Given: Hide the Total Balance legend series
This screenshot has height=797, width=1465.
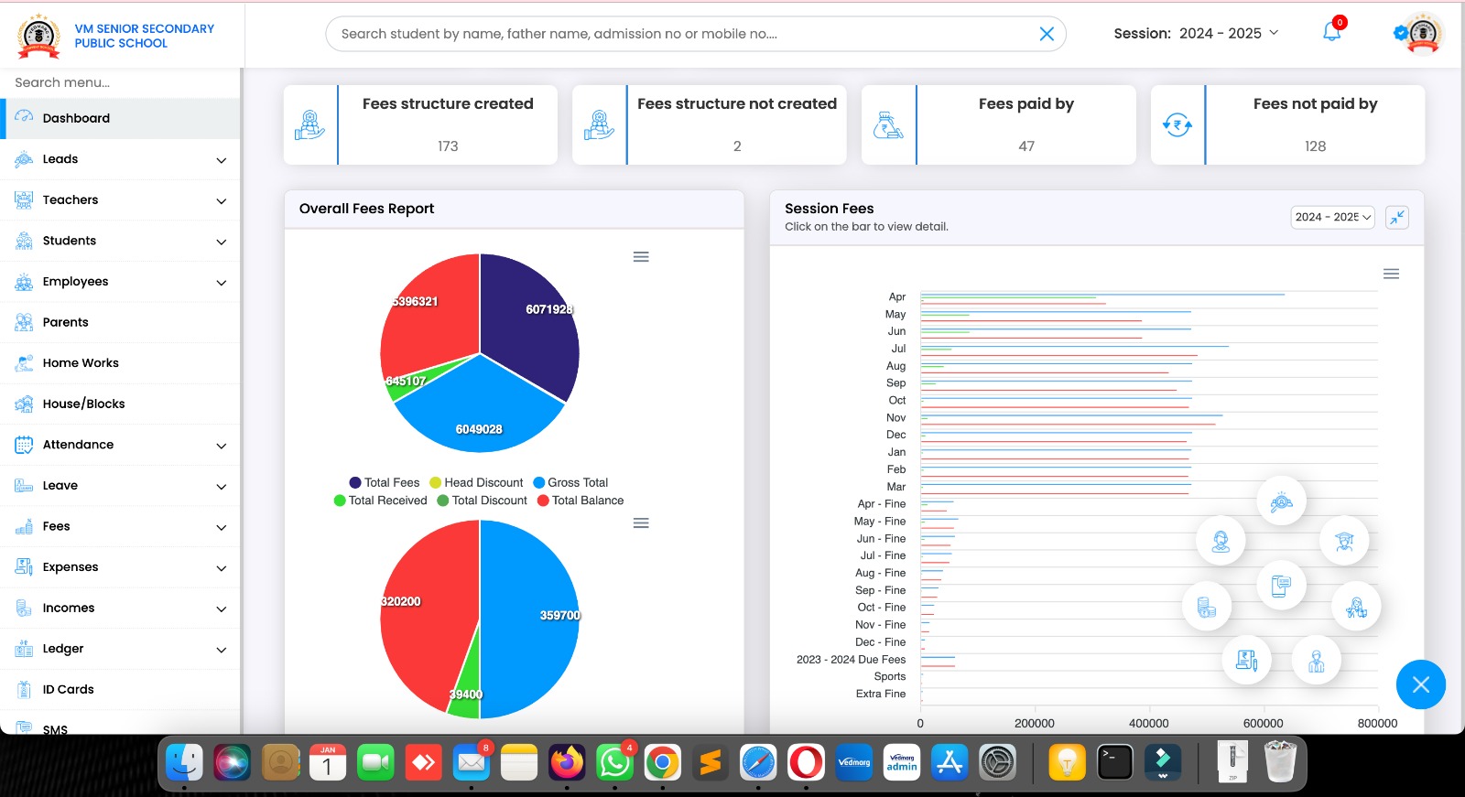Looking at the screenshot, I should point(581,501).
